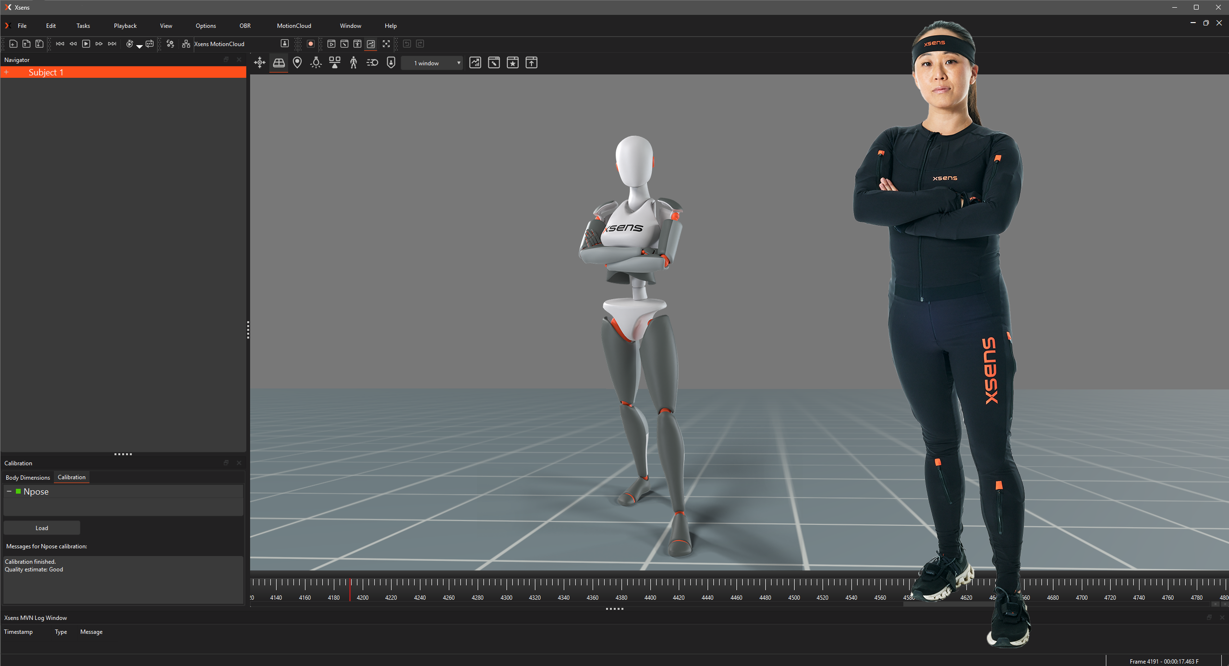The image size is (1229, 666).
Task: Start playback with the play button
Action: coord(86,44)
